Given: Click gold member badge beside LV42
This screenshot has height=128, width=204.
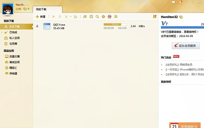Looking at the screenshot, I should pos(25,9).
